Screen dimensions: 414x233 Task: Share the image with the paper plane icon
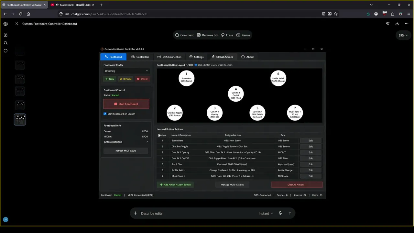pyautogui.click(x=387, y=24)
